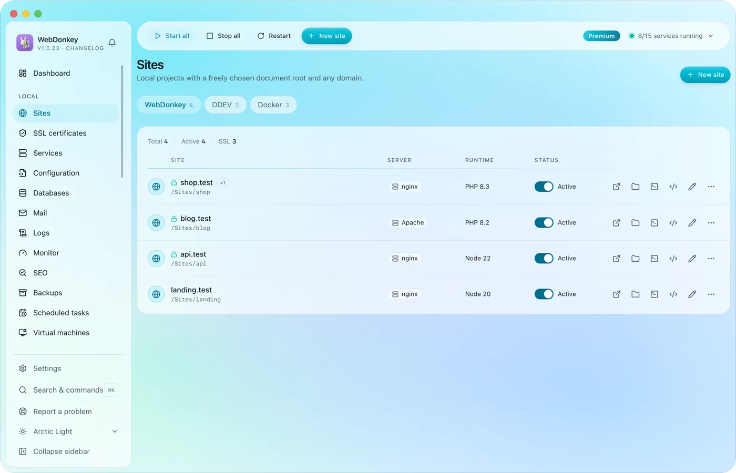Viewport: 736px width, 473px height.
Task: Click Stop all button
Action: (x=223, y=36)
